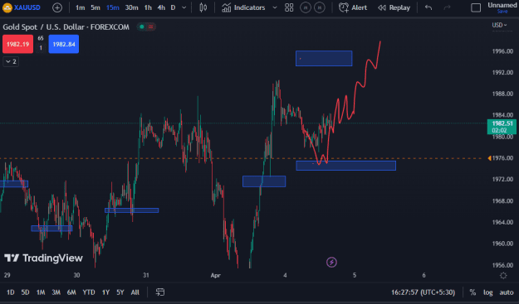Screen dimensions: 519x304
Task: Select the 30m timeframe
Action: click(x=131, y=7)
